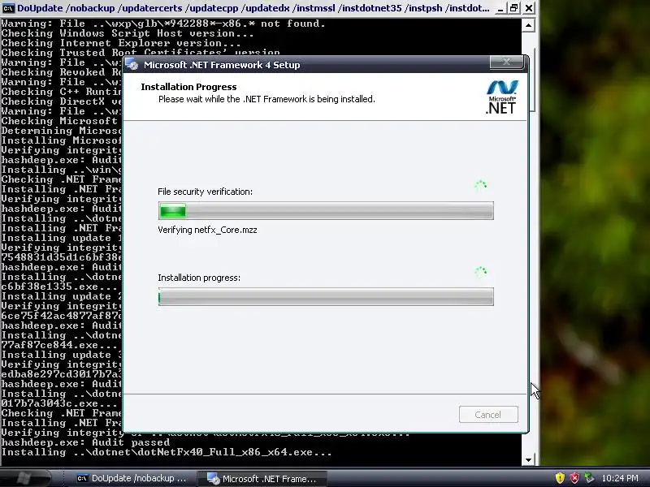Click the spinner beside Installation progress

coord(481,271)
